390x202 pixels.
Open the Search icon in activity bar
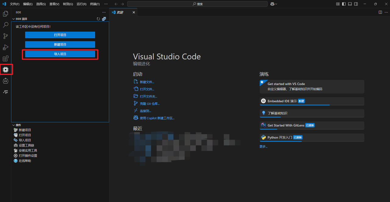(x=5, y=25)
